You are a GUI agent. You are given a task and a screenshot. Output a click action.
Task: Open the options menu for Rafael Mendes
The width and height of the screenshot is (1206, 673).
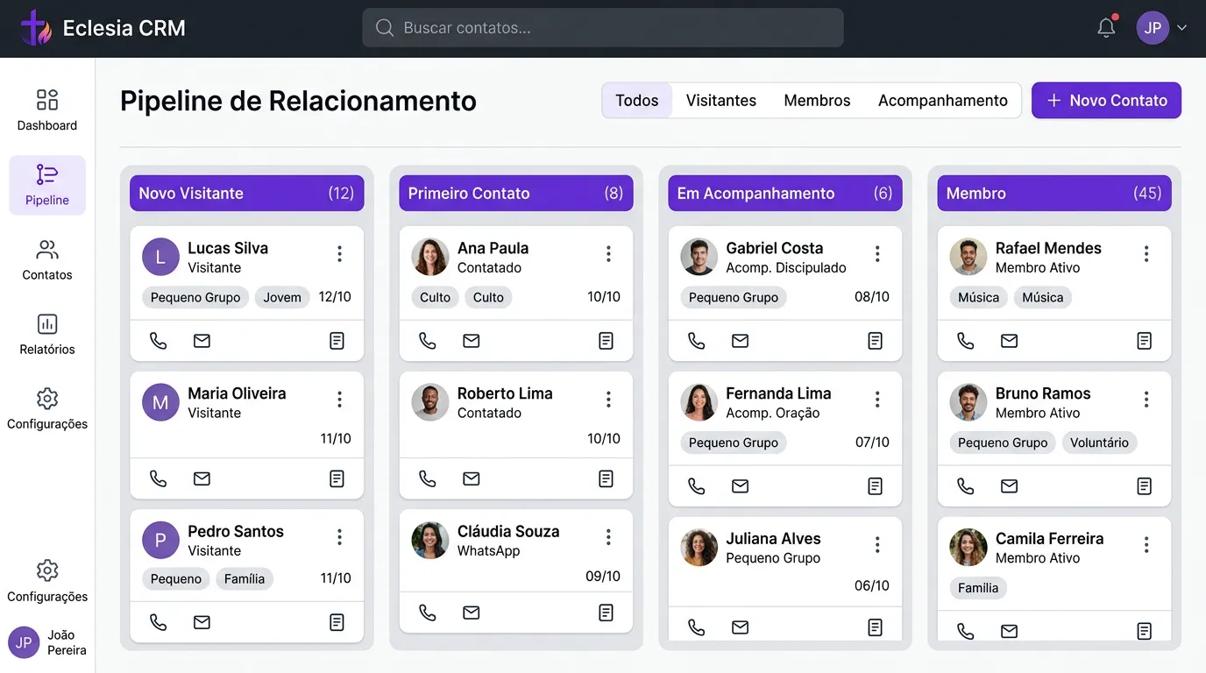click(1146, 253)
